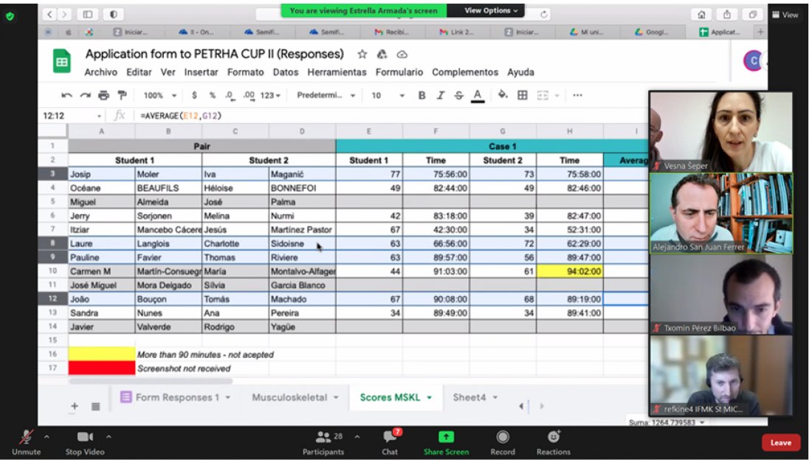Open Zoom Reactions
This screenshot has width=812, height=465.
click(553, 441)
